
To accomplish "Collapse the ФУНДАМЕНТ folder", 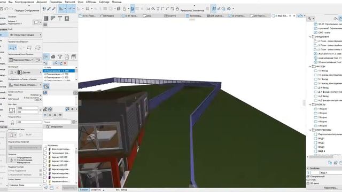I will point(310,37).
